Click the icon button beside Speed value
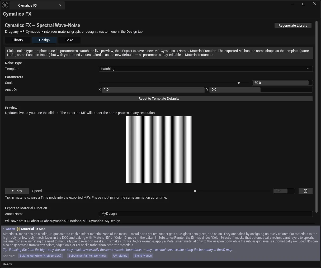The height and width of the screenshot is (268, 321). [x=305, y=191]
